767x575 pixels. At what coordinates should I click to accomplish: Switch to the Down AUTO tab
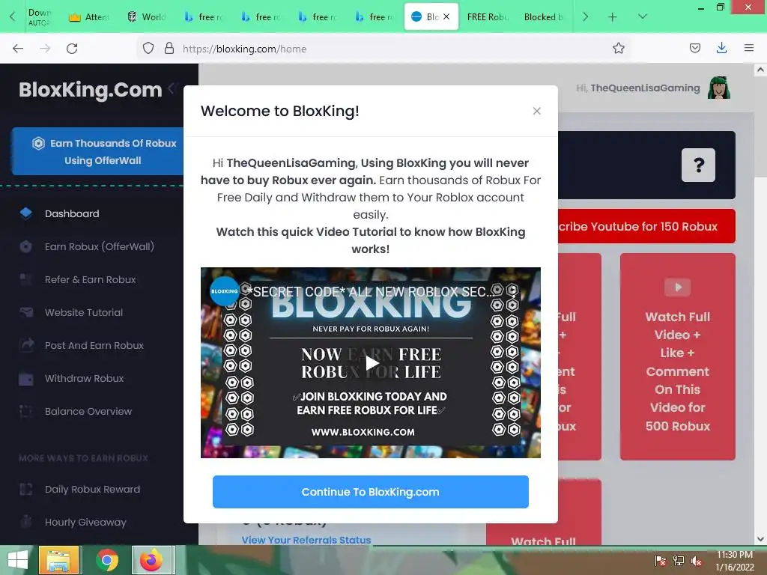click(x=39, y=17)
